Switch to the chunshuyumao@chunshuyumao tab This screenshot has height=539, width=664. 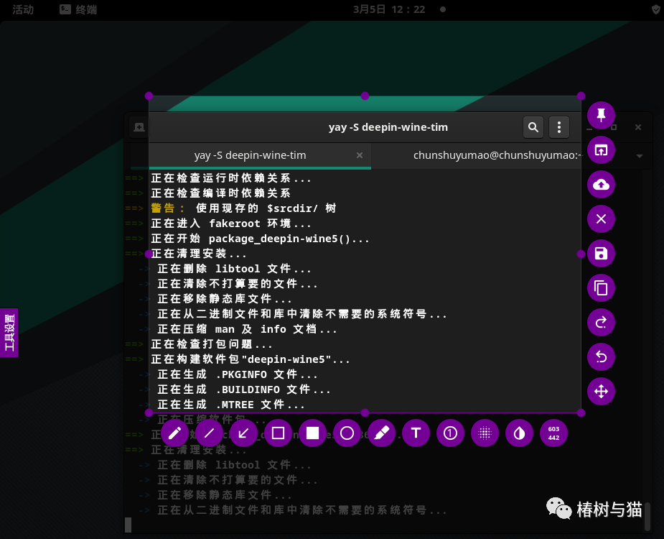click(x=498, y=155)
